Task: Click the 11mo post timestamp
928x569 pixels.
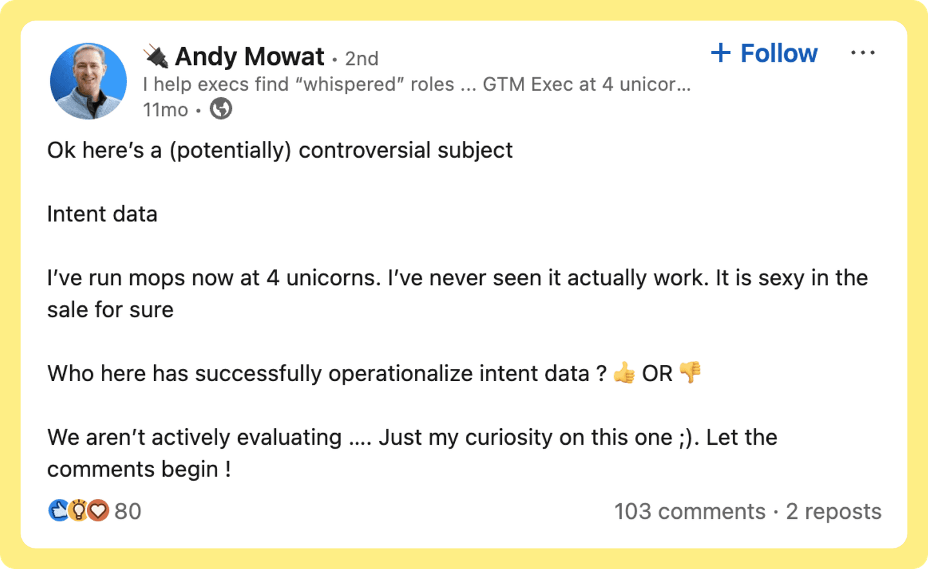Action: pos(166,110)
